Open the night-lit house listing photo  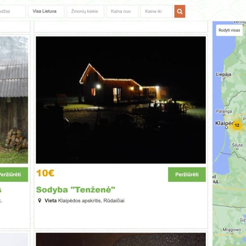coord(121,100)
